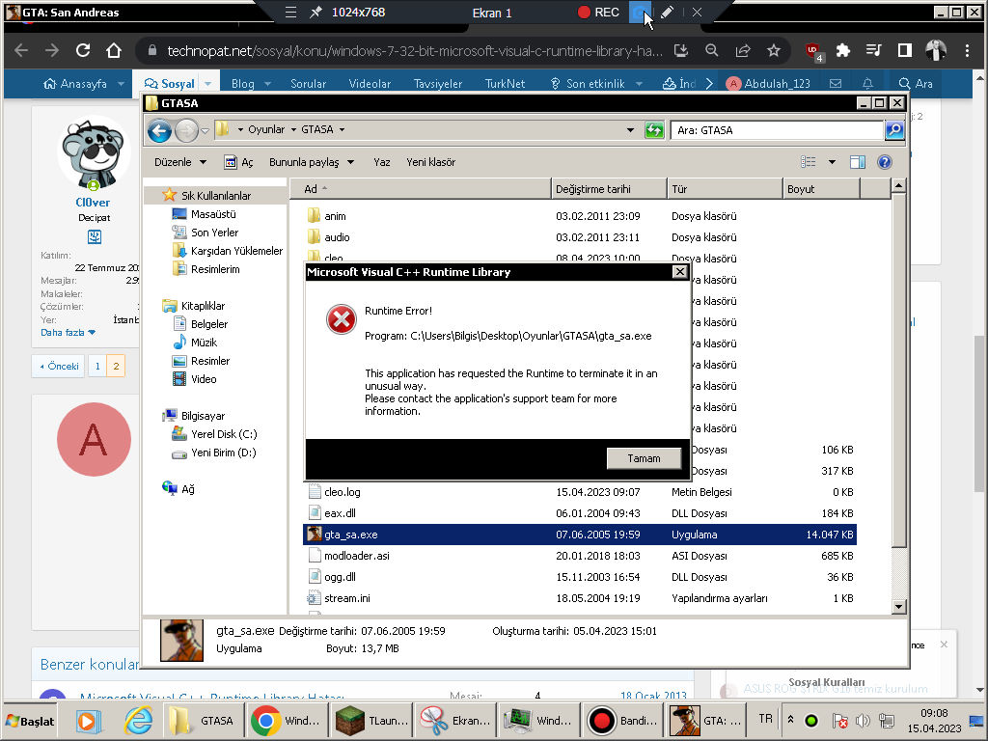Click Yaz in explorer toolbar

[x=381, y=162]
